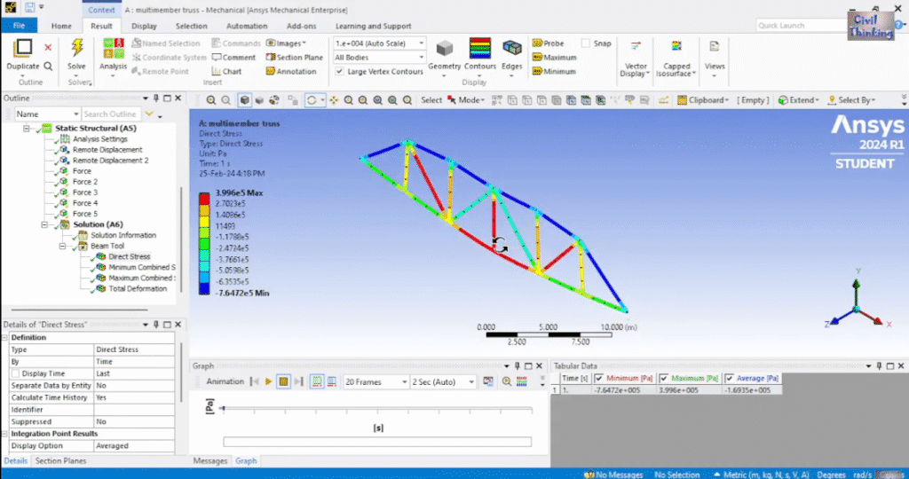Open the Section Planes tab
Viewport: 909px width, 479px height.
pos(61,461)
